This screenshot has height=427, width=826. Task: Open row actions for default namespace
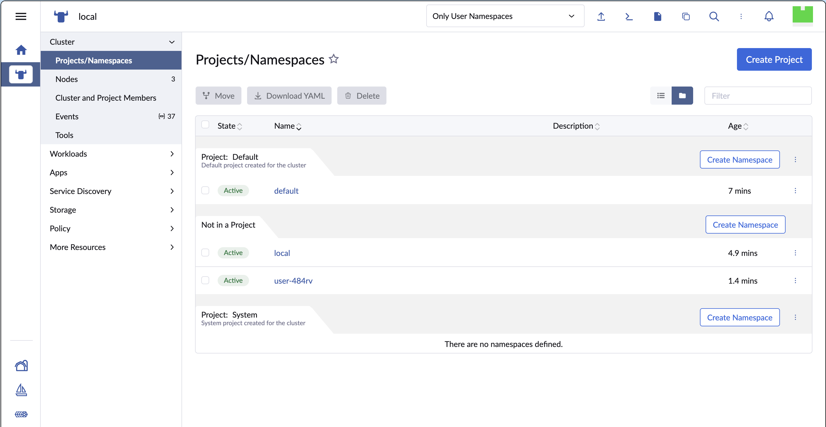pyautogui.click(x=795, y=191)
